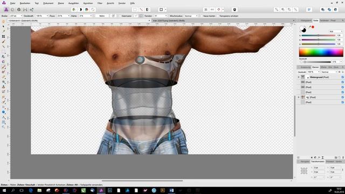Open the layer blend mode Normal dropdown
This screenshot has height=194, width=345.
(329, 72)
